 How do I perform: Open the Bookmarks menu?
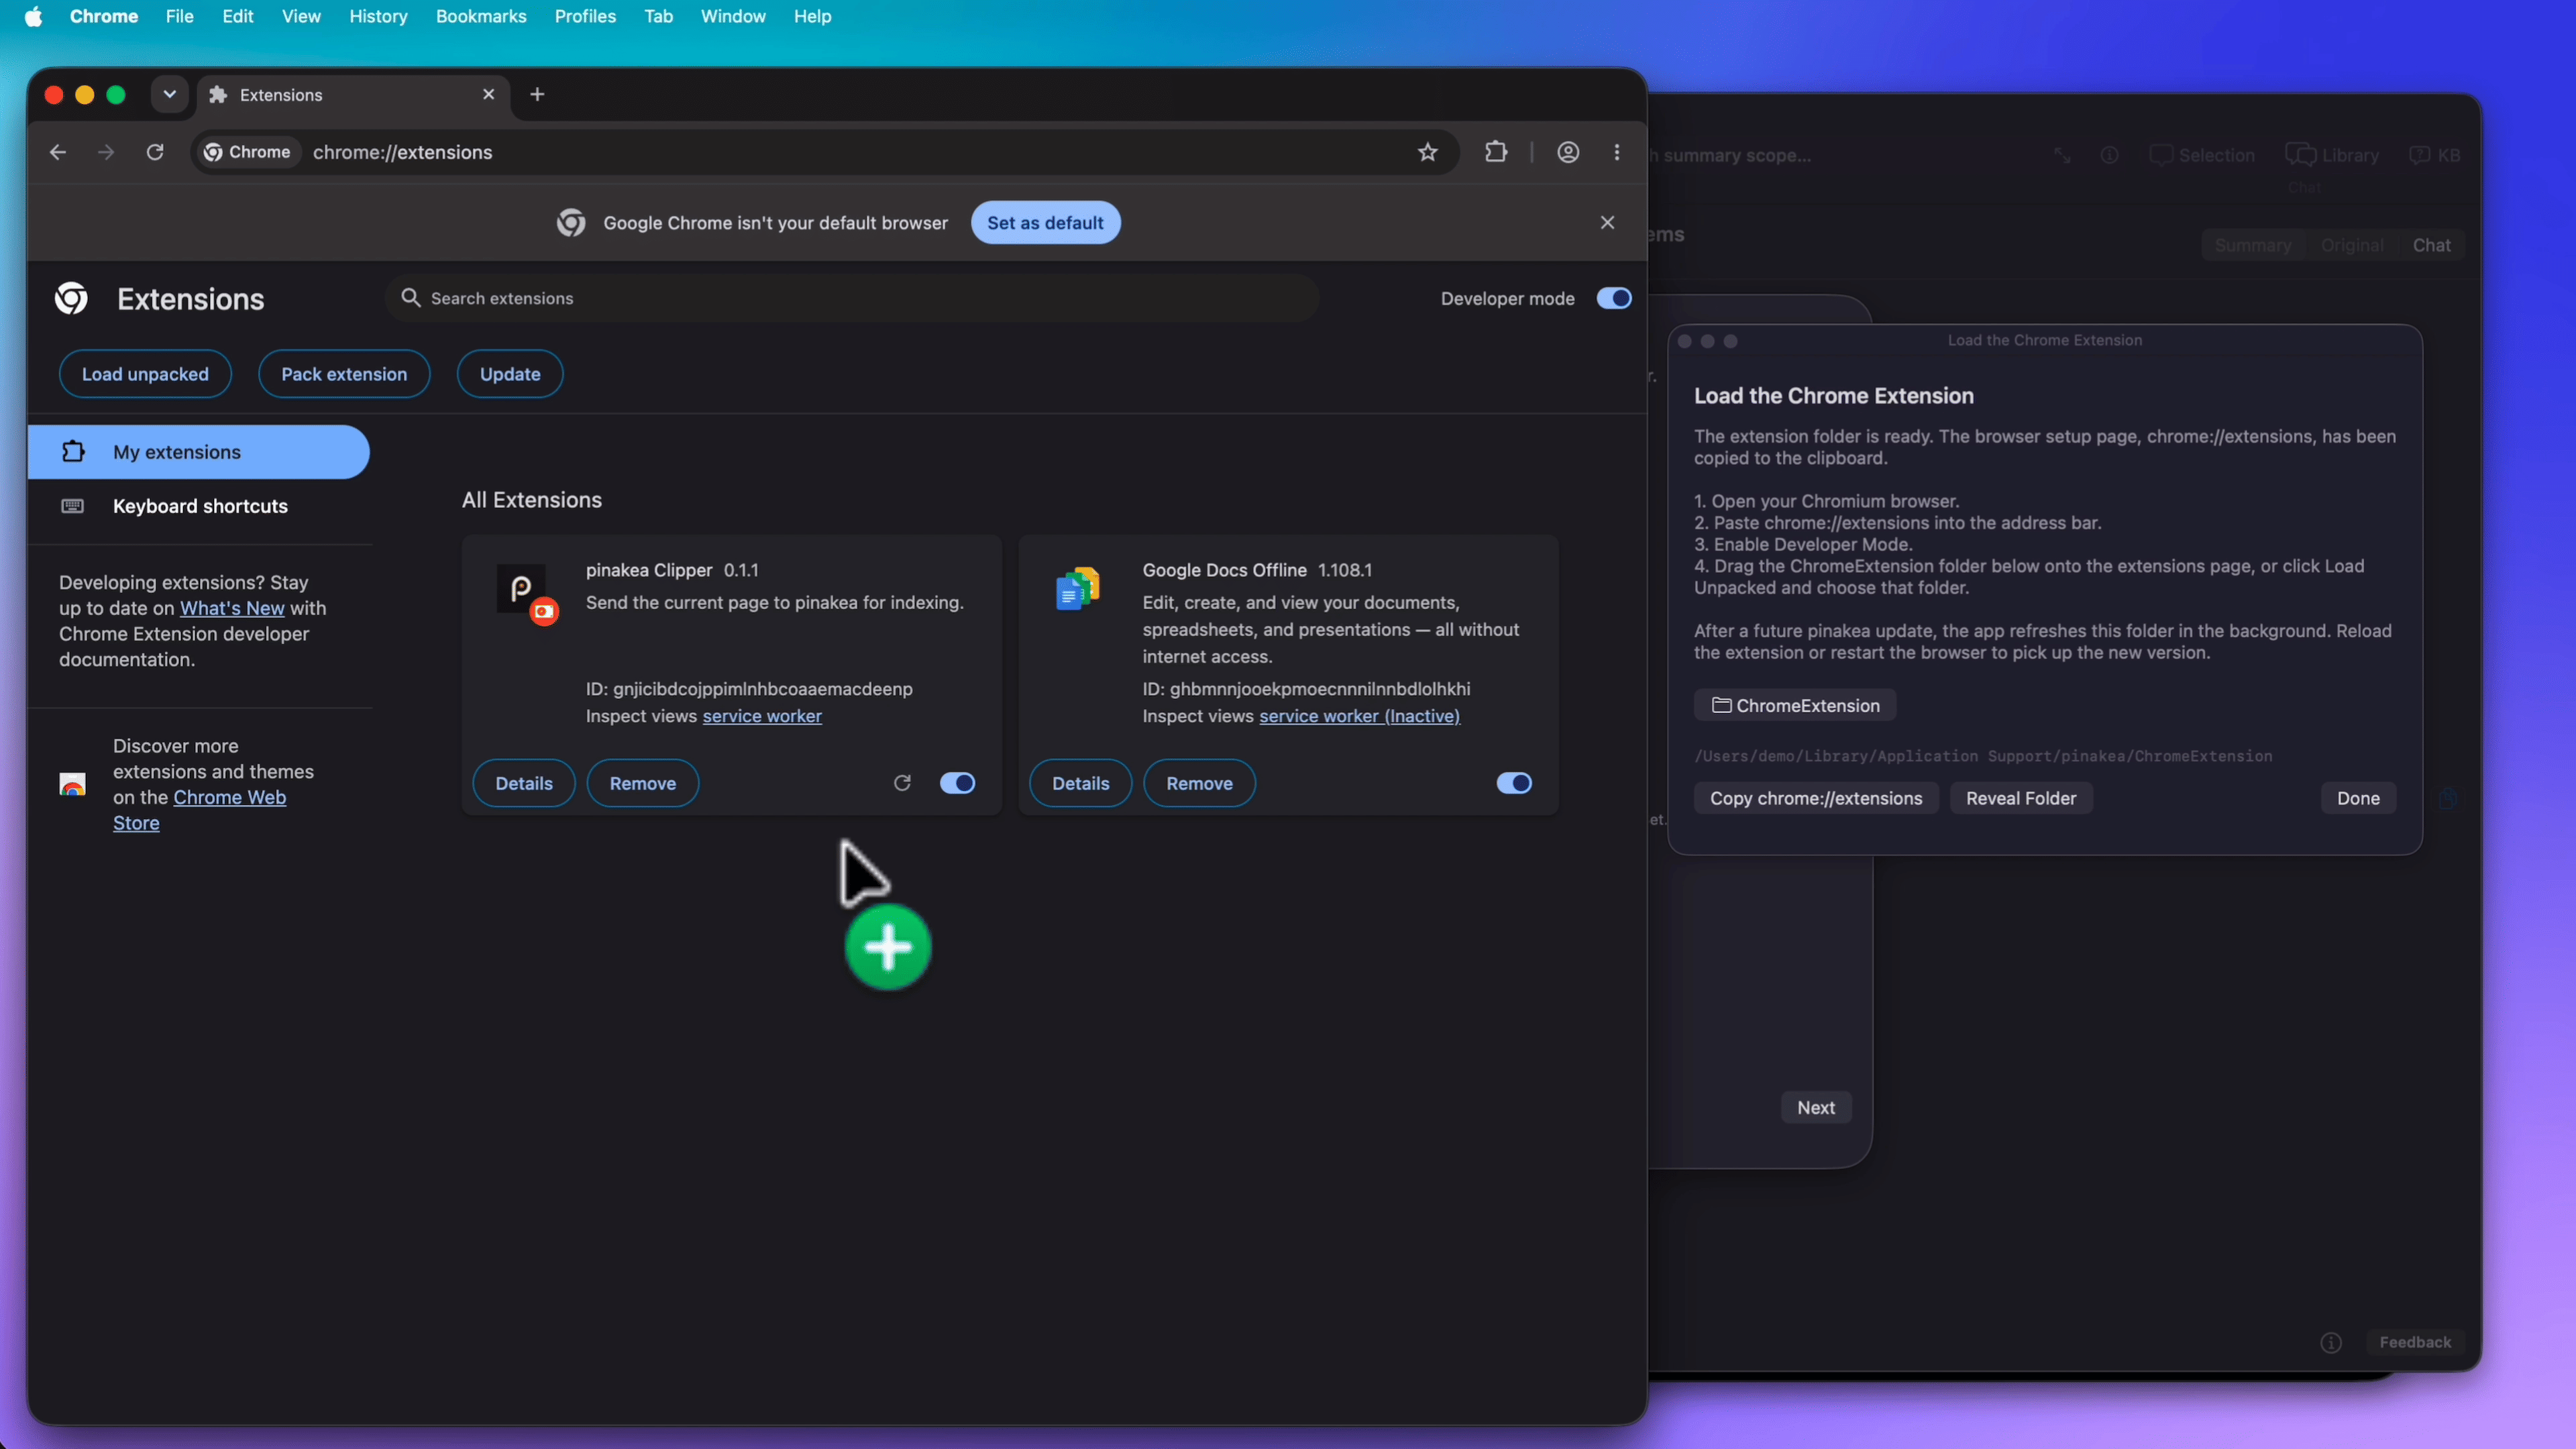[x=481, y=16]
